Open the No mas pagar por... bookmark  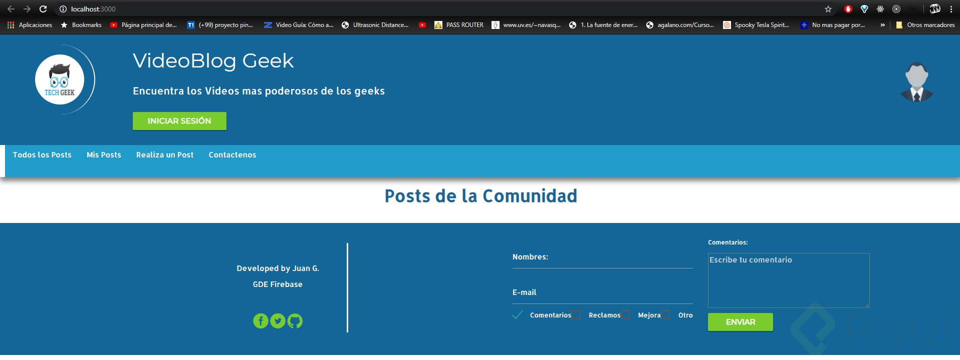point(833,25)
